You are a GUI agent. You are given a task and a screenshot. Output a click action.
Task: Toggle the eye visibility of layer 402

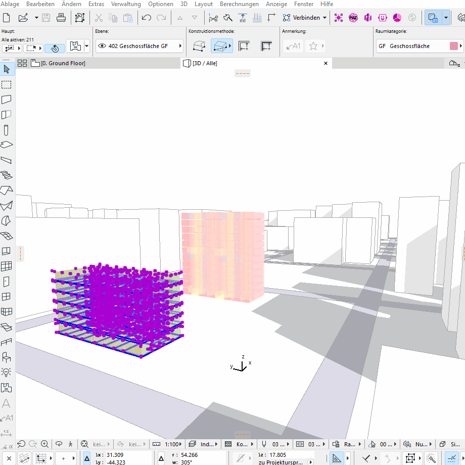click(102, 46)
